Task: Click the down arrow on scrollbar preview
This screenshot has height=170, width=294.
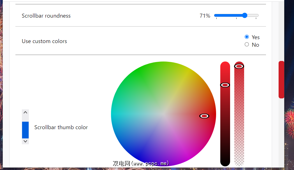Action: tap(25, 141)
